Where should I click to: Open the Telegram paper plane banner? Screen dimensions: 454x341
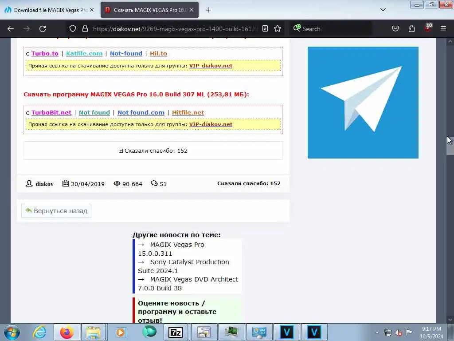tap(363, 103)
